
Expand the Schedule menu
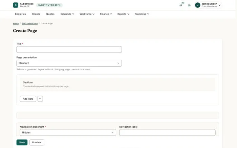point(67,14)
